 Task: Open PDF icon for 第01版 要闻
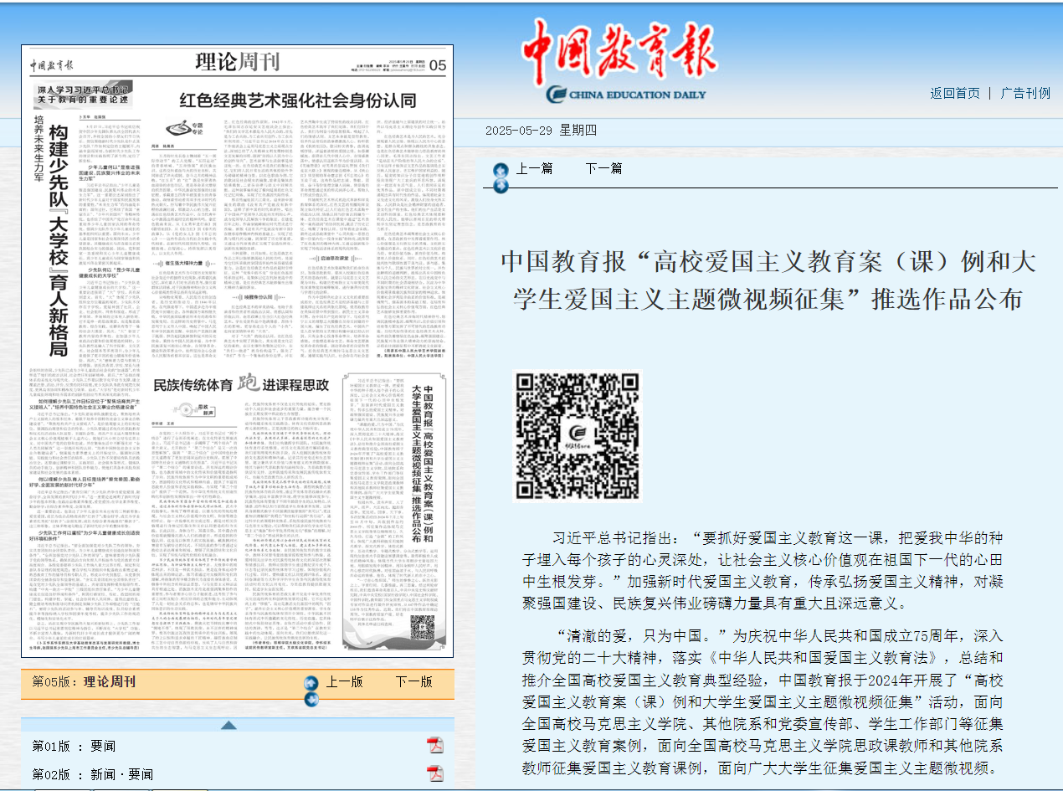click(x=435, y=746)
